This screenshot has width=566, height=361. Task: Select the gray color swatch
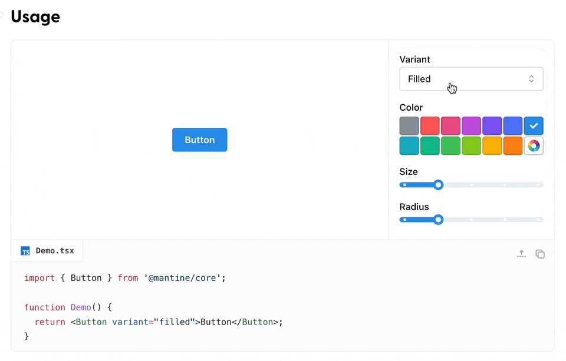[x=409, y=125]
